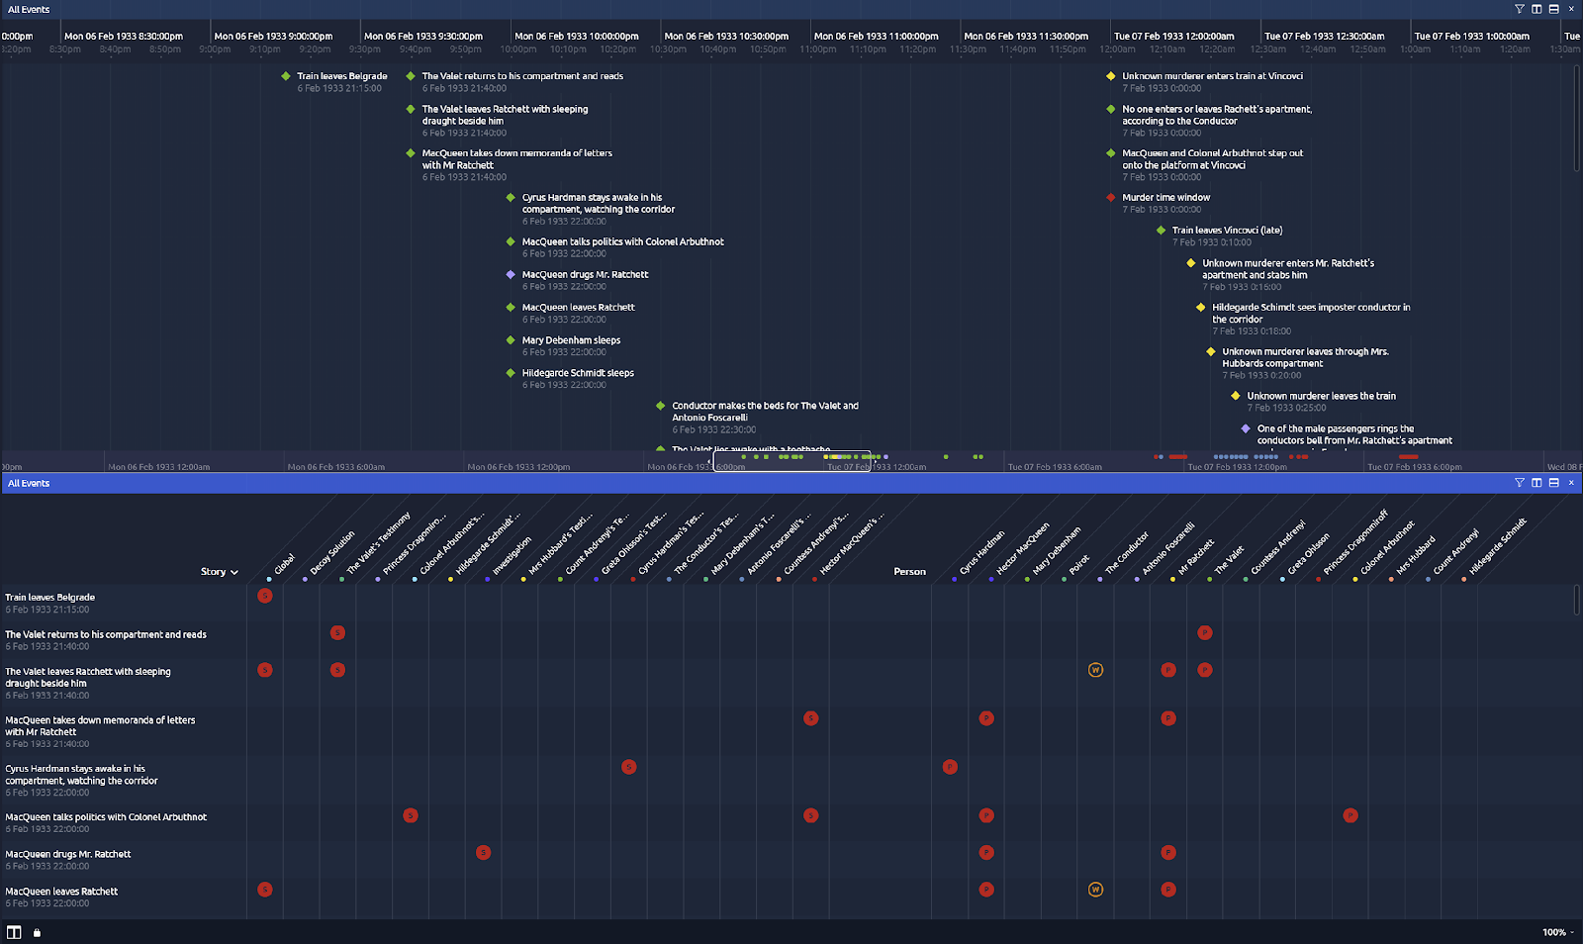
Task: Click the relationship pane vertical scrollbar
Action: pos(1577,600)
